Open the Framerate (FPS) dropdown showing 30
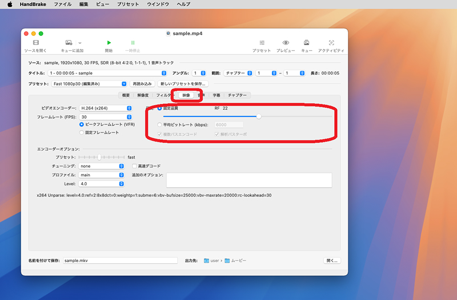The width and height of the screenshot is (457, 300). click(x=101, y=116)
